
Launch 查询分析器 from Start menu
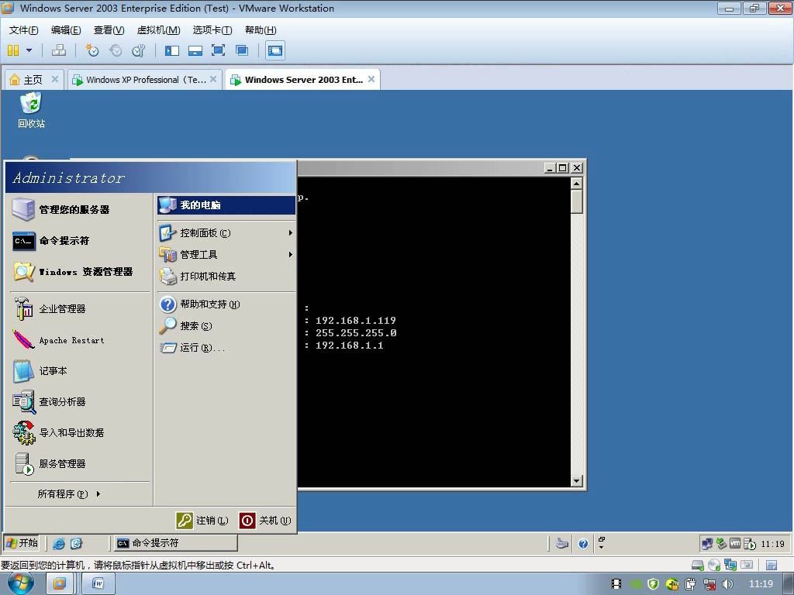(80, 402)
